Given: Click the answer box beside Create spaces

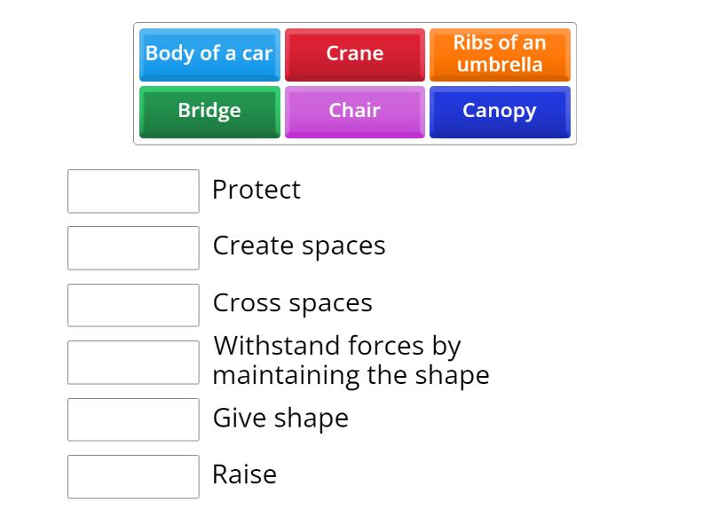Looking at the screenshot, I should tap(133, 248).
